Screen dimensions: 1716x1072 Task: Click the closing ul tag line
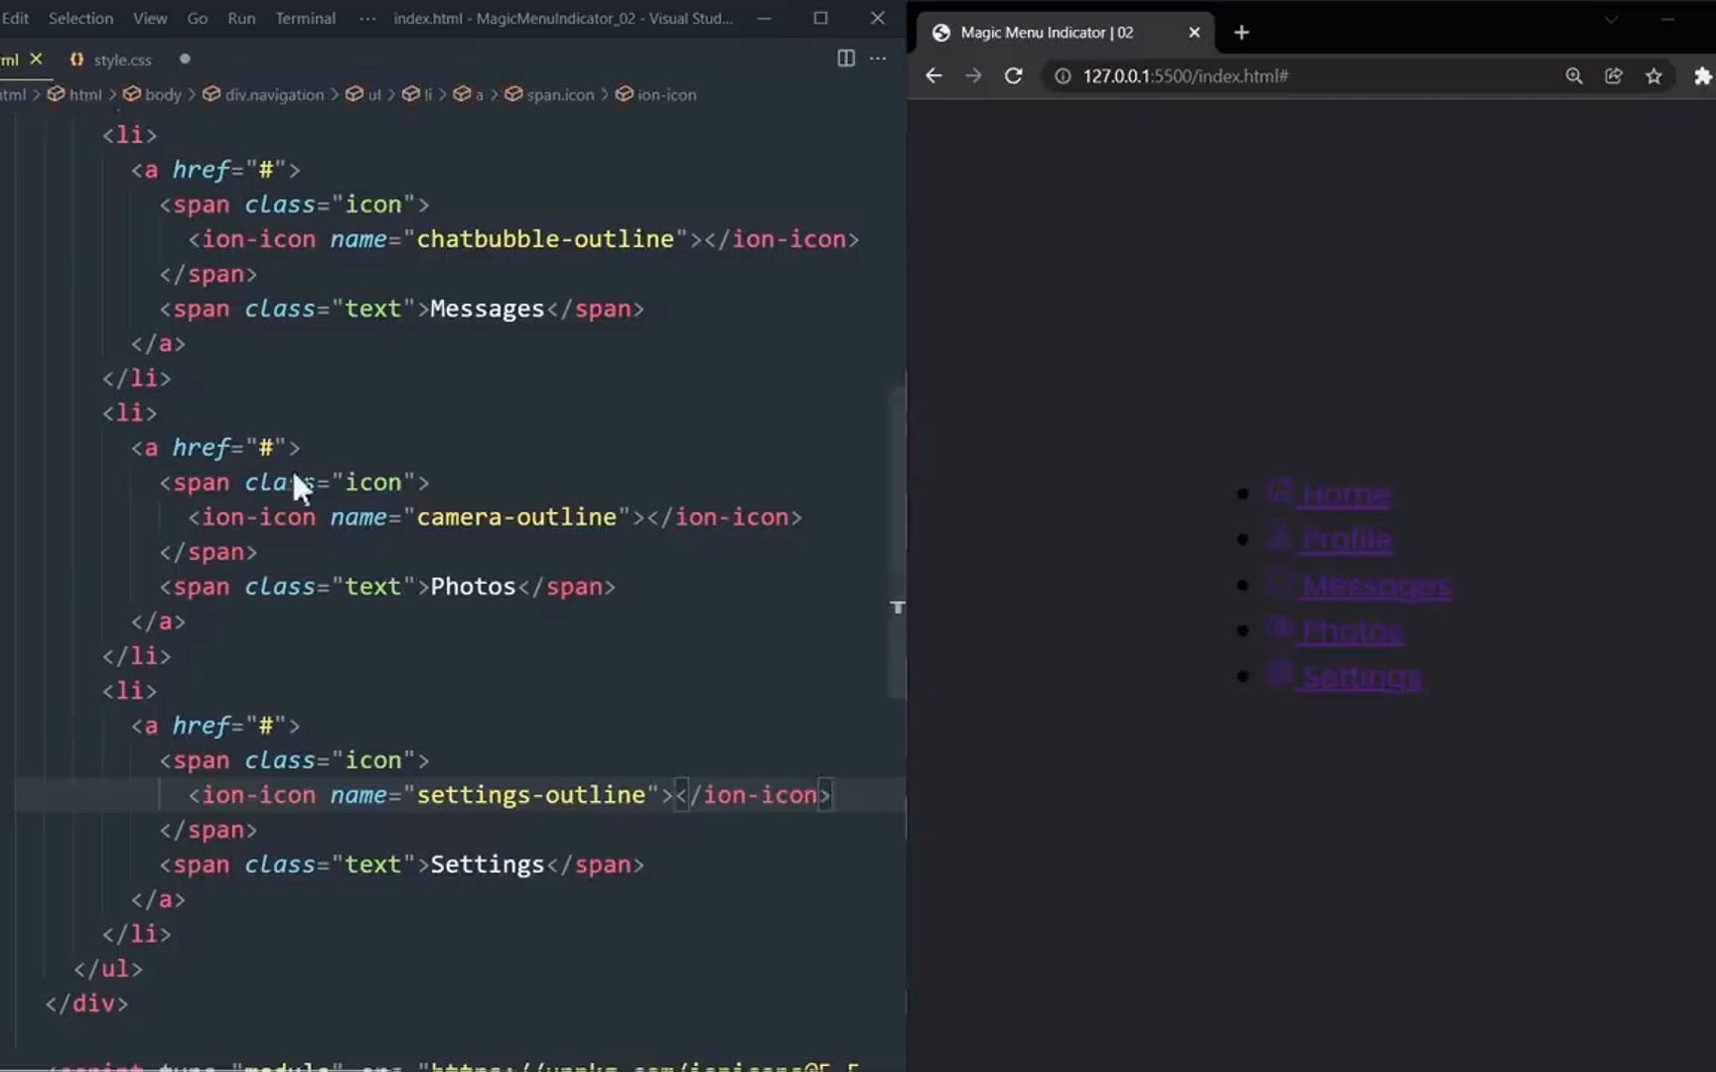point(108,969)
